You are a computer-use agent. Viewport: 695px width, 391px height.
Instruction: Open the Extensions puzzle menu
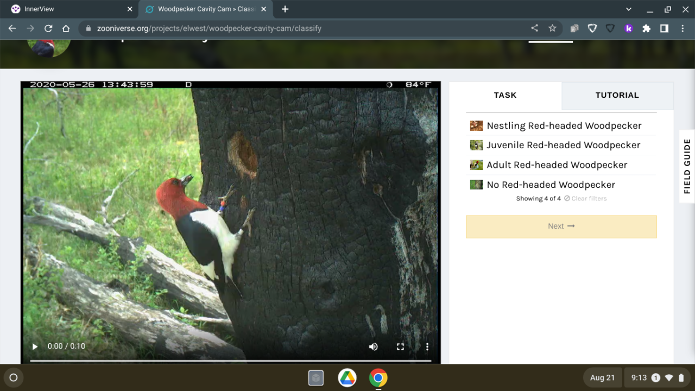(x=646, y=28)
